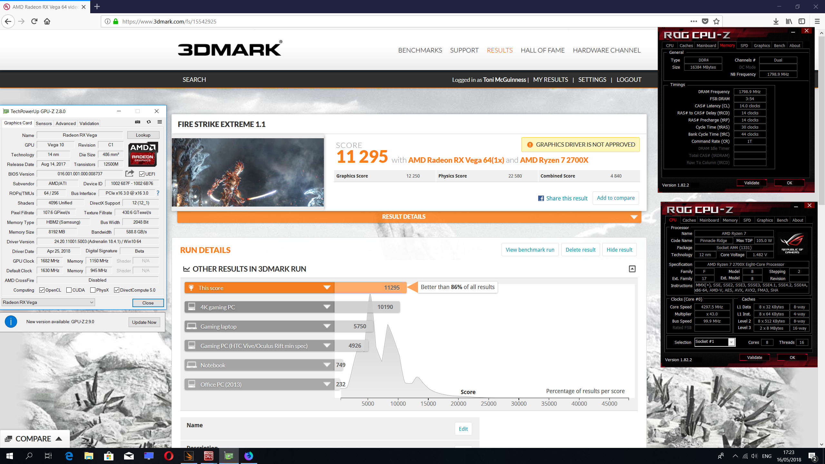Image resolution: width=825 pixels, height=464 pixels.
Task: Click the Pocket save icon in address bar
Action: coord(705,22)
